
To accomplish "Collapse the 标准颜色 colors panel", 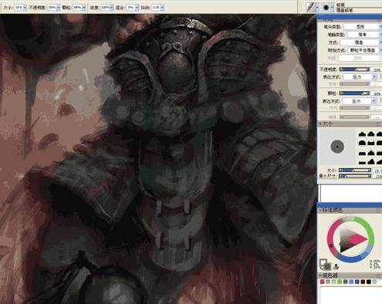I will (320, 211).
